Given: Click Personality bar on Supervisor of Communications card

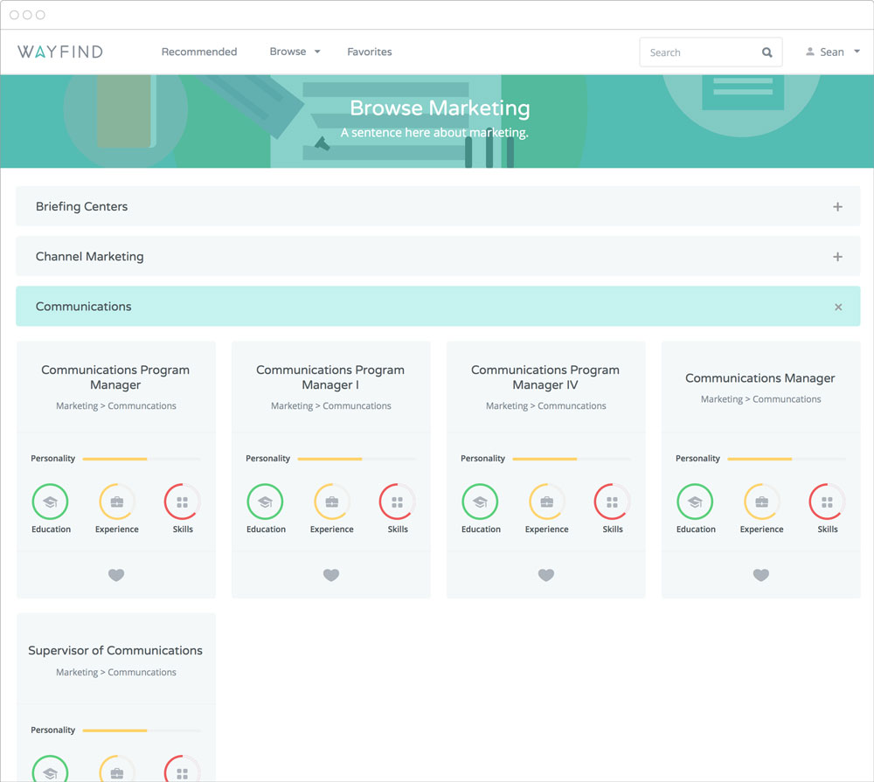Looking at the screenshot, I should point(142,730).
